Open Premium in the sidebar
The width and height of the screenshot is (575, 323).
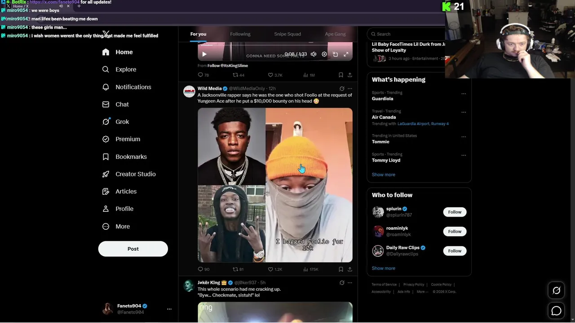[122, 139]
